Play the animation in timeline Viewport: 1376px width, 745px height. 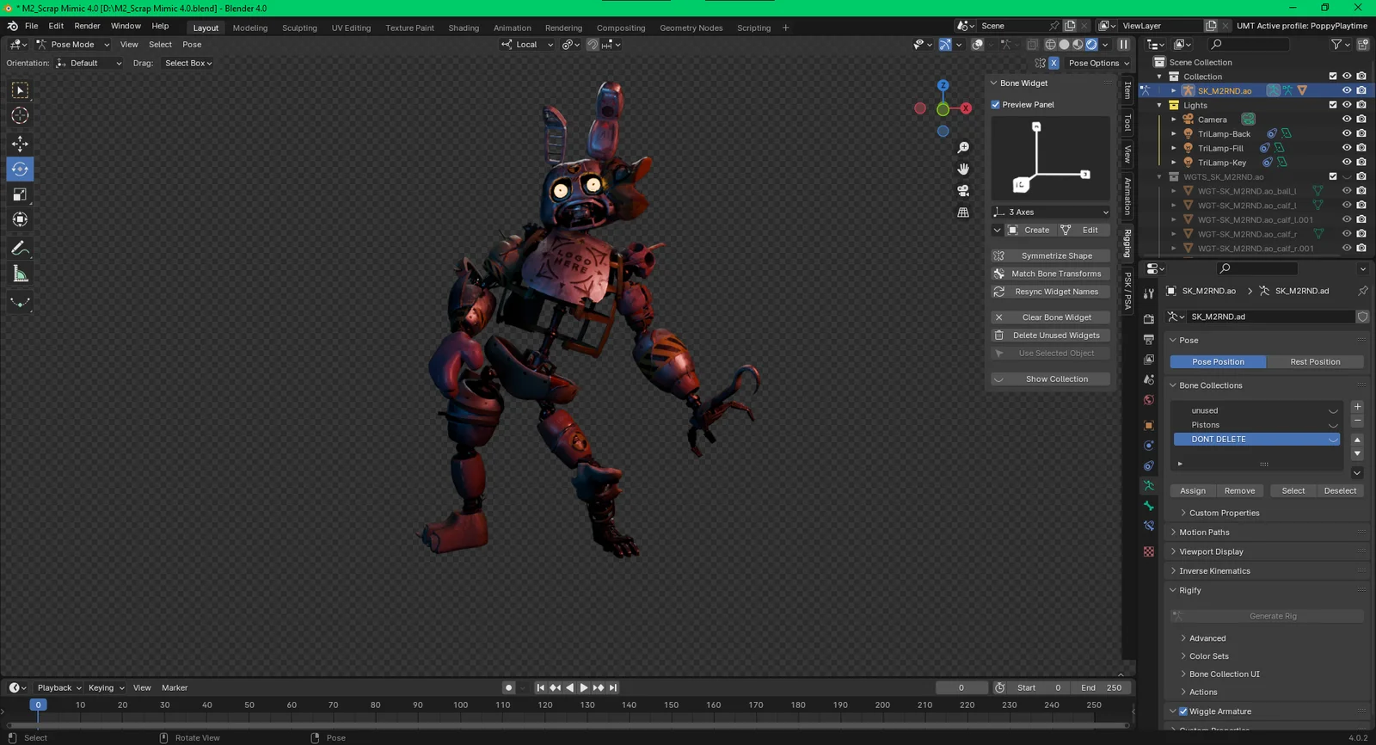(584, 687)
